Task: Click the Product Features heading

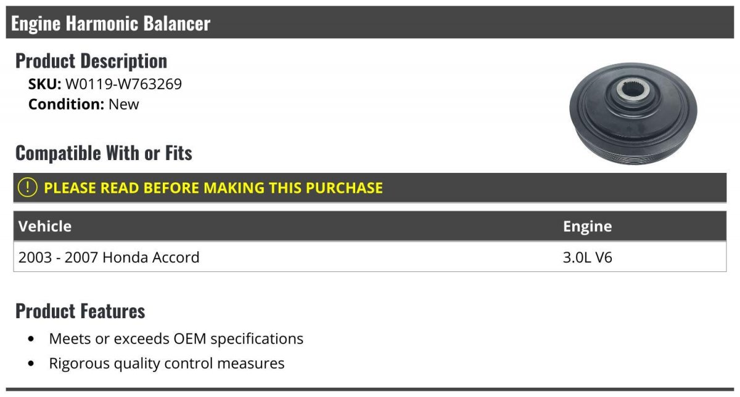Action: pos(80,311)
